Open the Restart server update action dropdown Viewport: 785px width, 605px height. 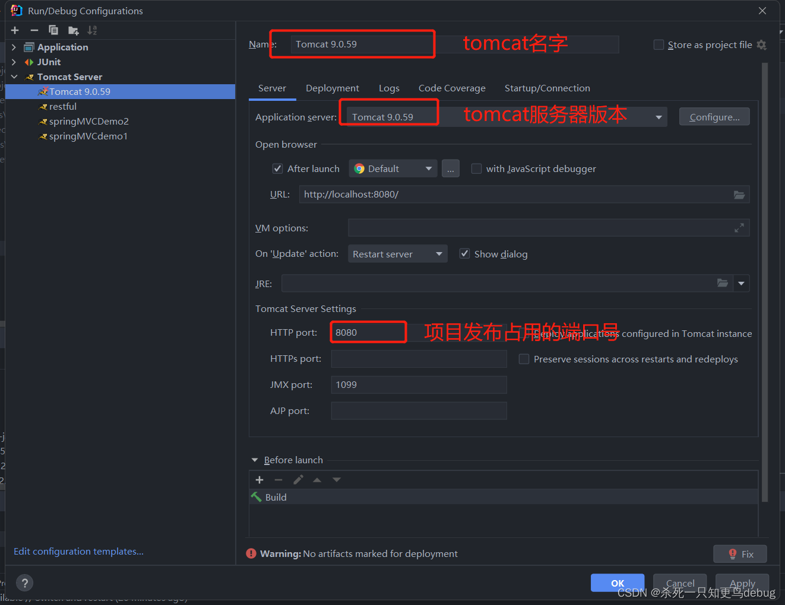(398, 254)
